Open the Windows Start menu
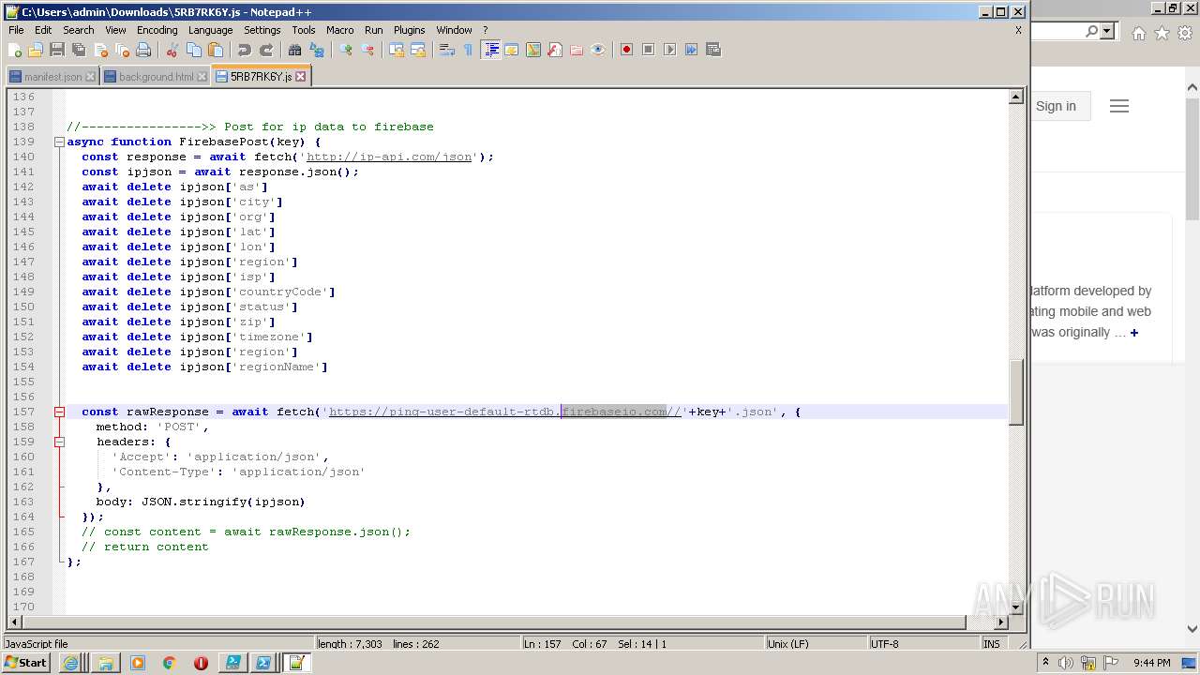 (x=26, y=663)
